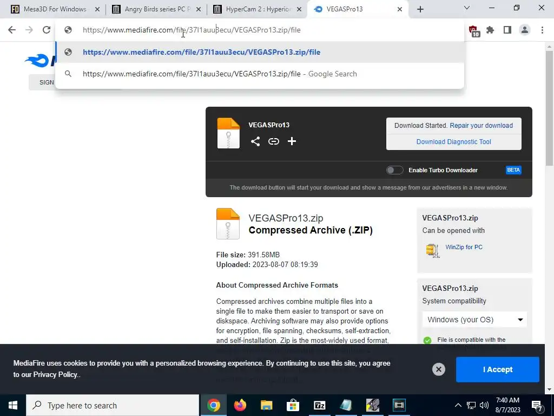Click the network tray icon
Image resolution: width=554 pixels, height=416 pixels.
(x=471, y=405)
